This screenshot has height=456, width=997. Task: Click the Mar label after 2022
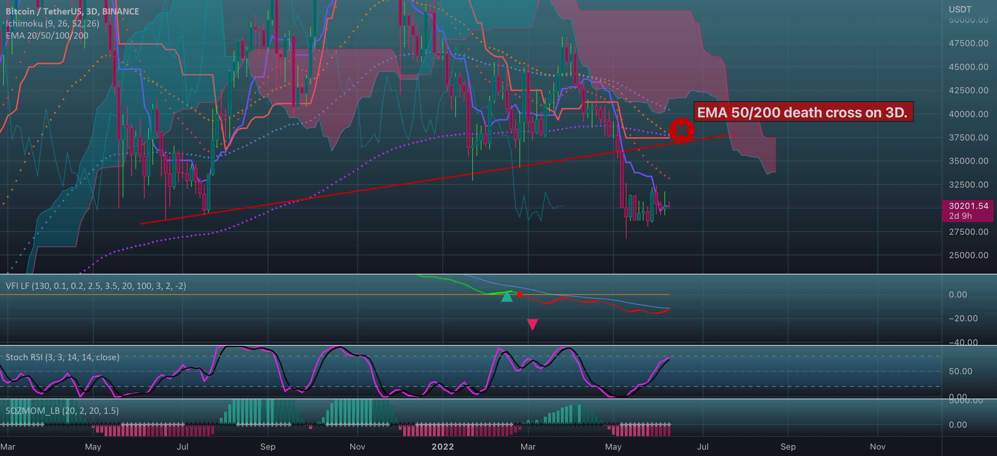click(x=528, y=447)
